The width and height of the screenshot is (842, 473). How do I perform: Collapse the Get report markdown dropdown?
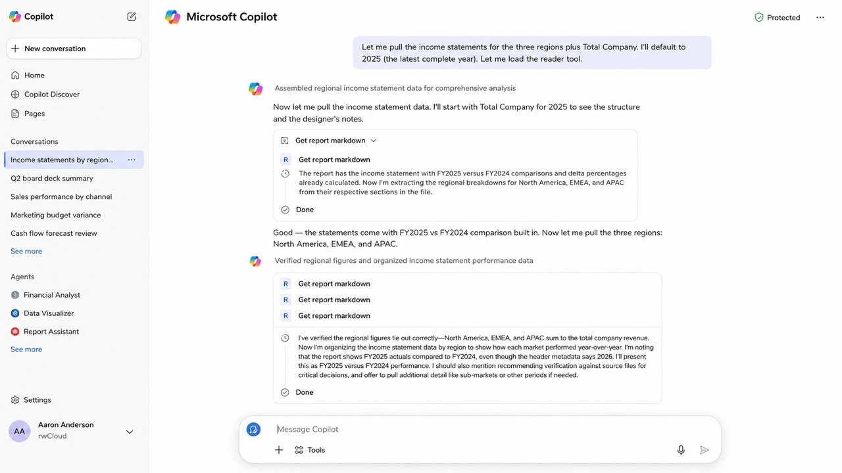click(x=374, y=141)
